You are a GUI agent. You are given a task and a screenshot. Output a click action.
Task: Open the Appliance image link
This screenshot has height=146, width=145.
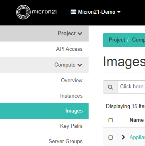pos(137,138)
